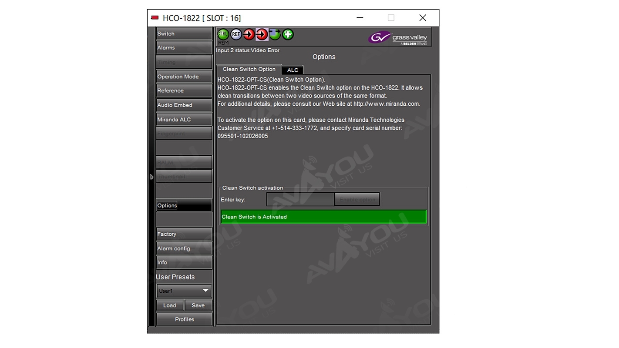Click the green plus health status icon
The image size is (619, 348).
pyautogui.click(x=288, y=34)
